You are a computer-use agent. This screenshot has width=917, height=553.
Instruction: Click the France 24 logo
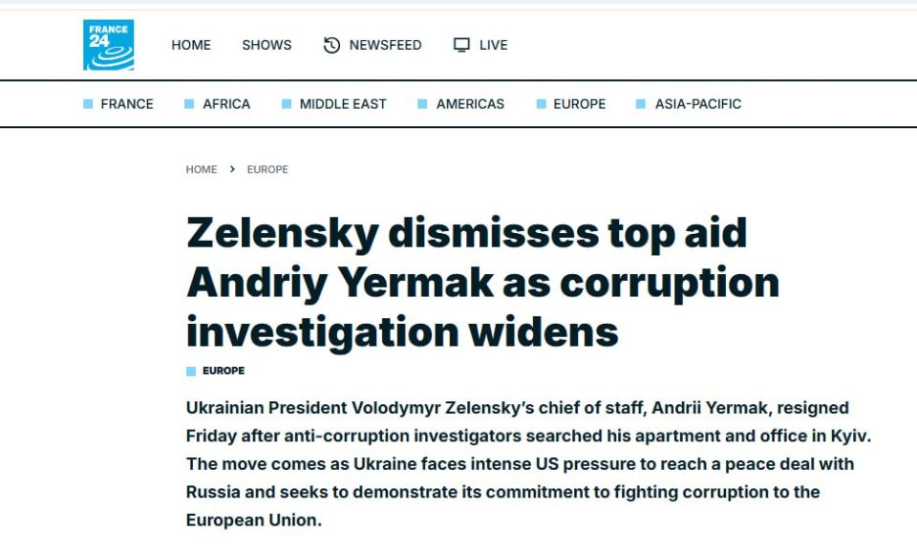(x=110, y=42)
